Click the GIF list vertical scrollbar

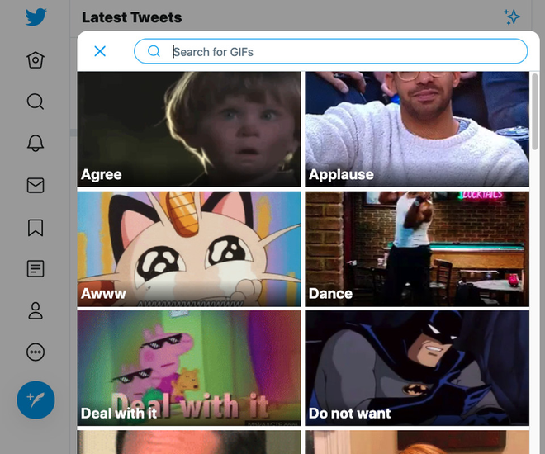(x=535, y=111)
